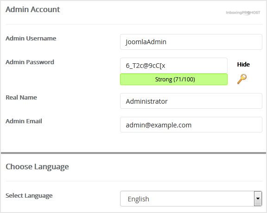
Task: Click the key icon to generate password
Action: point(242,79)
